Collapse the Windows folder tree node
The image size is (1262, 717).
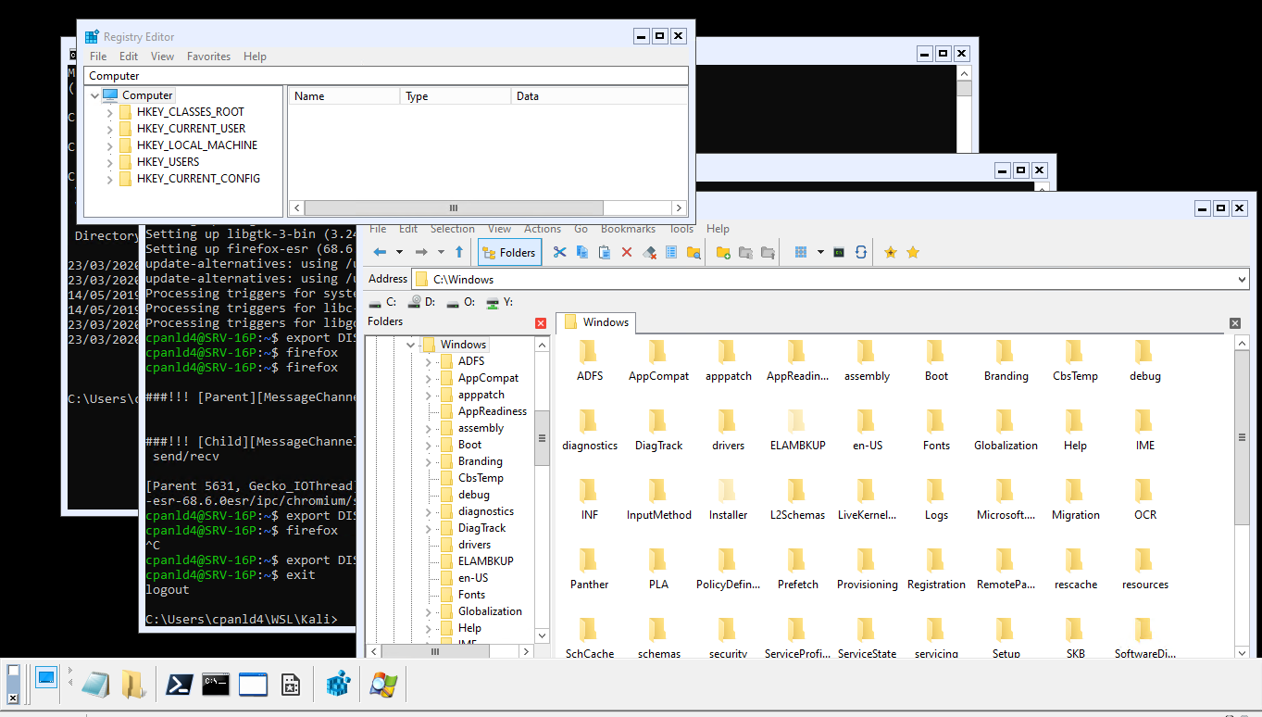(411, 345)
